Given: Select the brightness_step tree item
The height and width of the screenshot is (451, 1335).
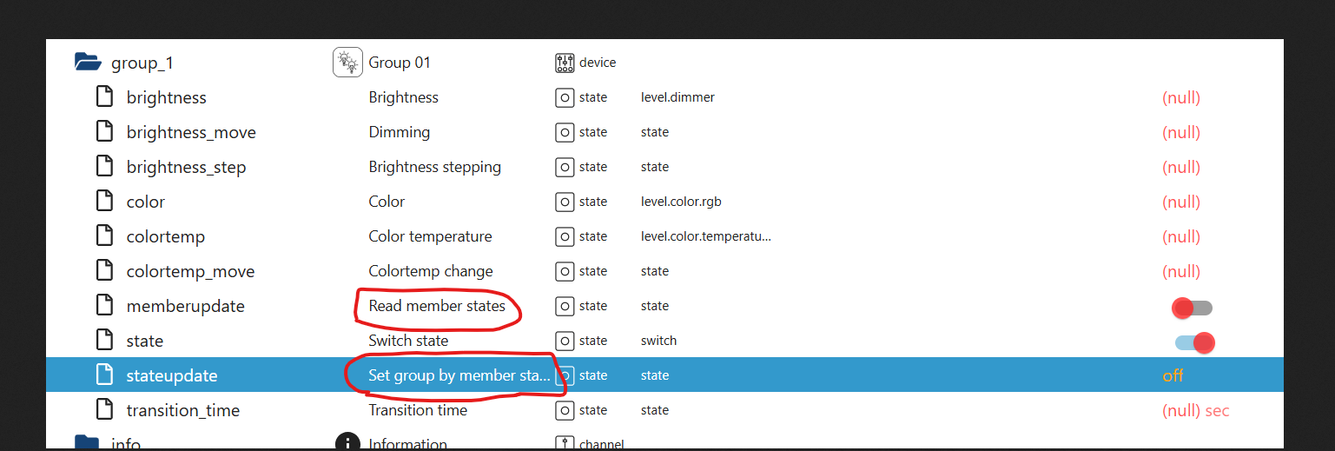Looking at the screenshot, I should click(x=186, y=167).
